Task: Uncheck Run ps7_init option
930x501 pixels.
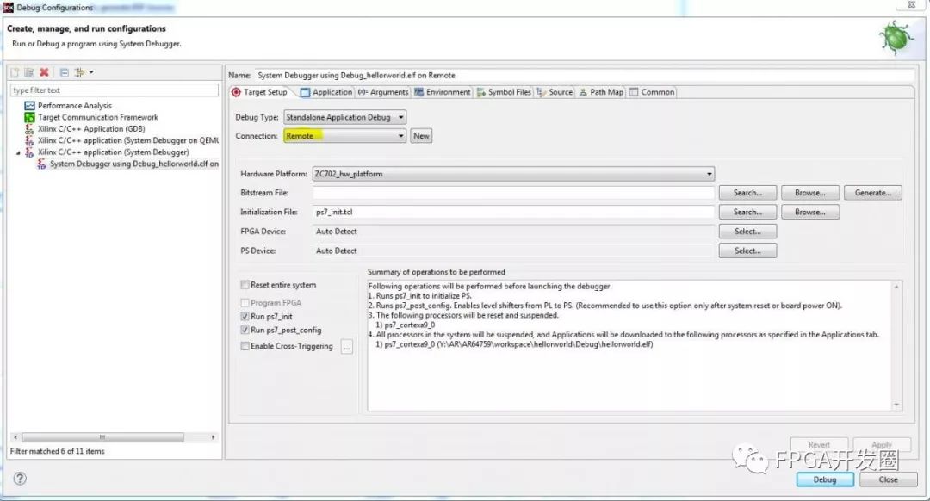Action: point(245,317)
